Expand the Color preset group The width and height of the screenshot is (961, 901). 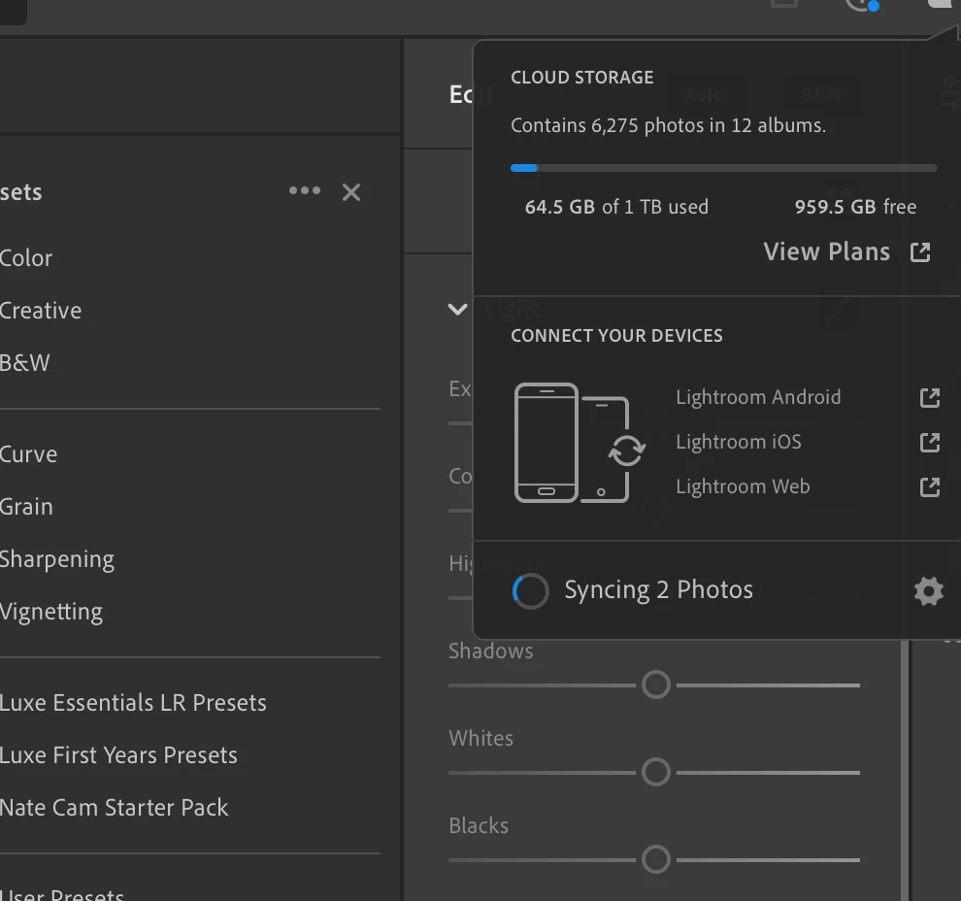(x=26, y=258)
